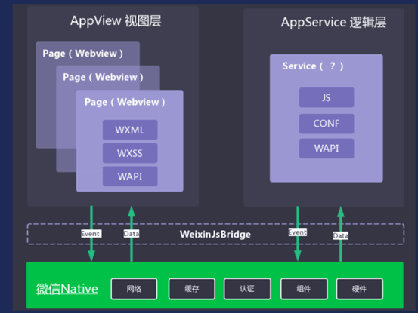
Task: Click Event label under AppView
Action: [x=91, y=234]
